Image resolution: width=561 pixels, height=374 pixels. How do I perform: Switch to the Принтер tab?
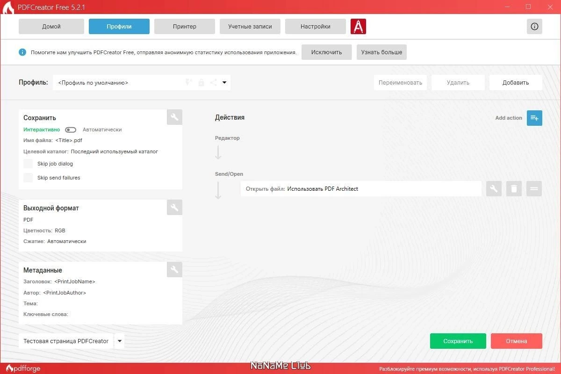click(x=185, y=27)
